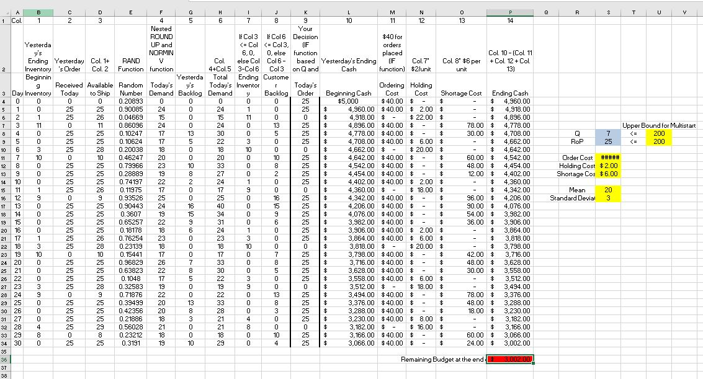Select the holding cost cell $22.00
703x379 pixels.
(421, 117)
